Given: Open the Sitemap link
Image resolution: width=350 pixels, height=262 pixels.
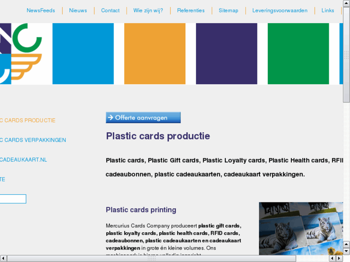Looking at the screenshot, I should coord(228,11).
